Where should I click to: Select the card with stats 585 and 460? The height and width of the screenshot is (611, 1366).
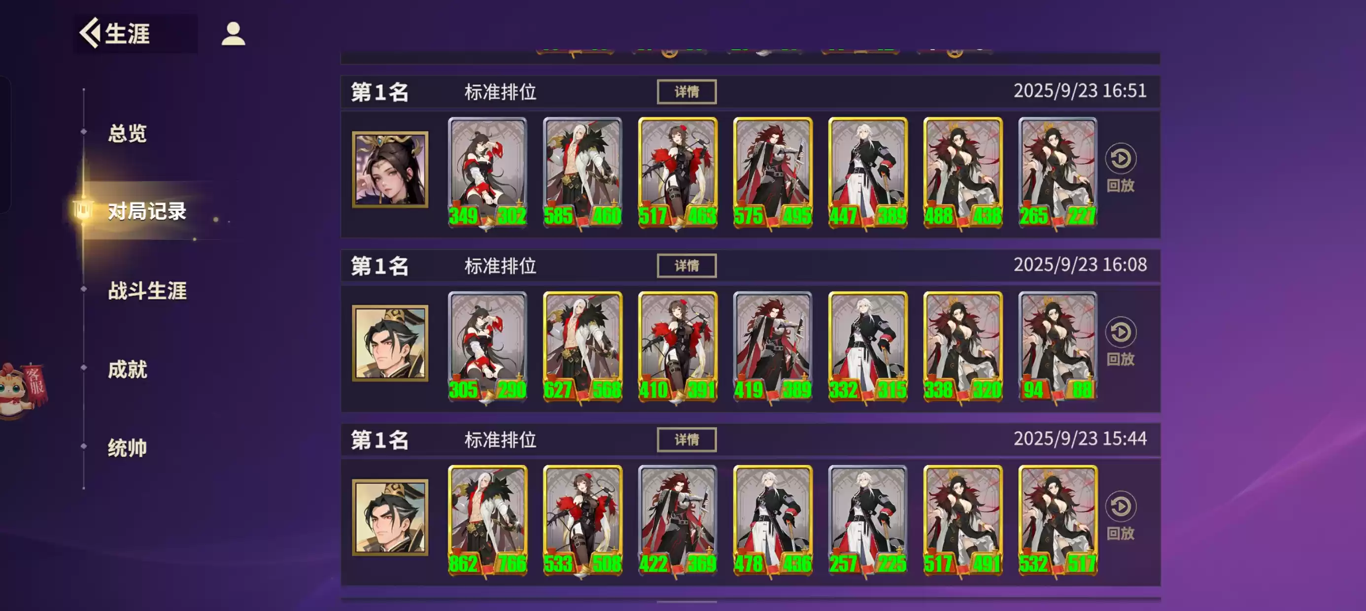[x=582, y=173]
